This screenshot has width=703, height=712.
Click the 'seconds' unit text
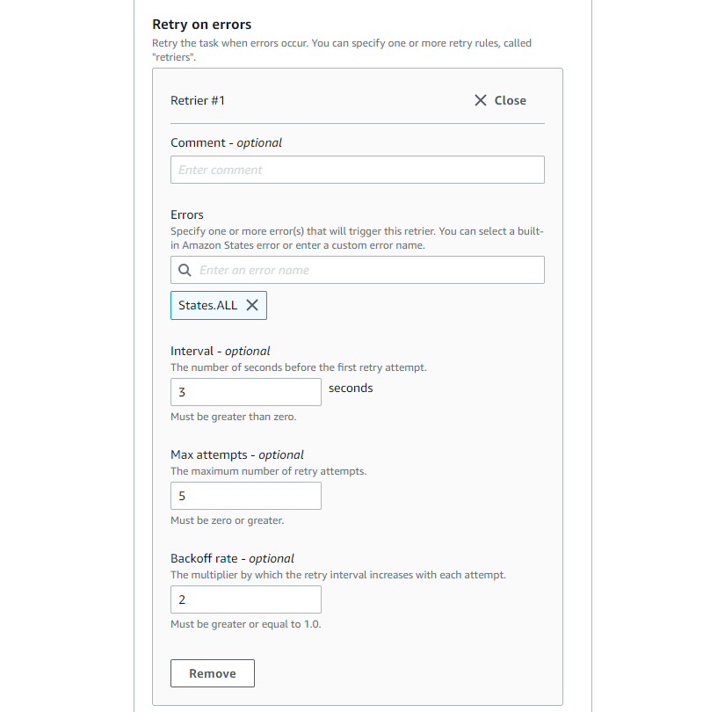tap(351, 388)
